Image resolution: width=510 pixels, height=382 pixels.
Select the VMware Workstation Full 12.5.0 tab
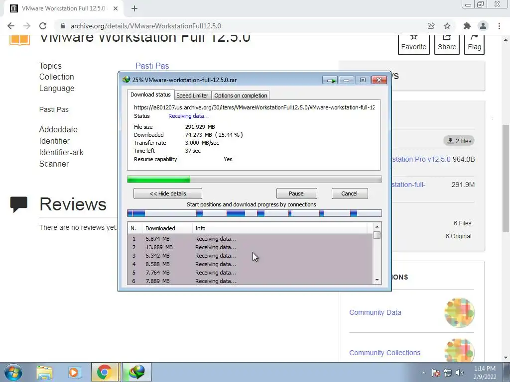click(x=64, y=8)
